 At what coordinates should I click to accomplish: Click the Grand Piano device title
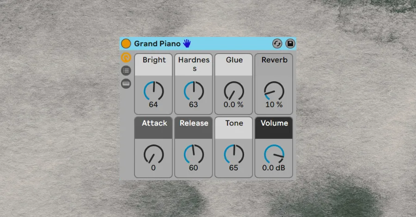tap(157, 44)
